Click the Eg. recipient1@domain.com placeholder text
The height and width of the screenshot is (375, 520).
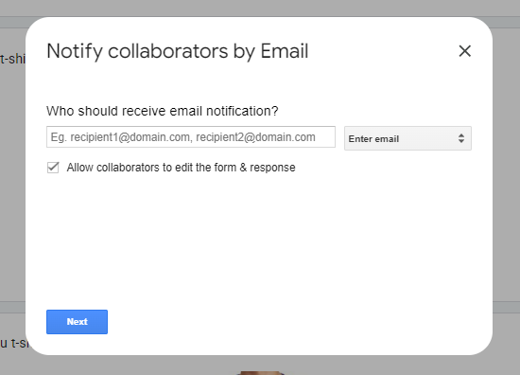coord(183,137)
